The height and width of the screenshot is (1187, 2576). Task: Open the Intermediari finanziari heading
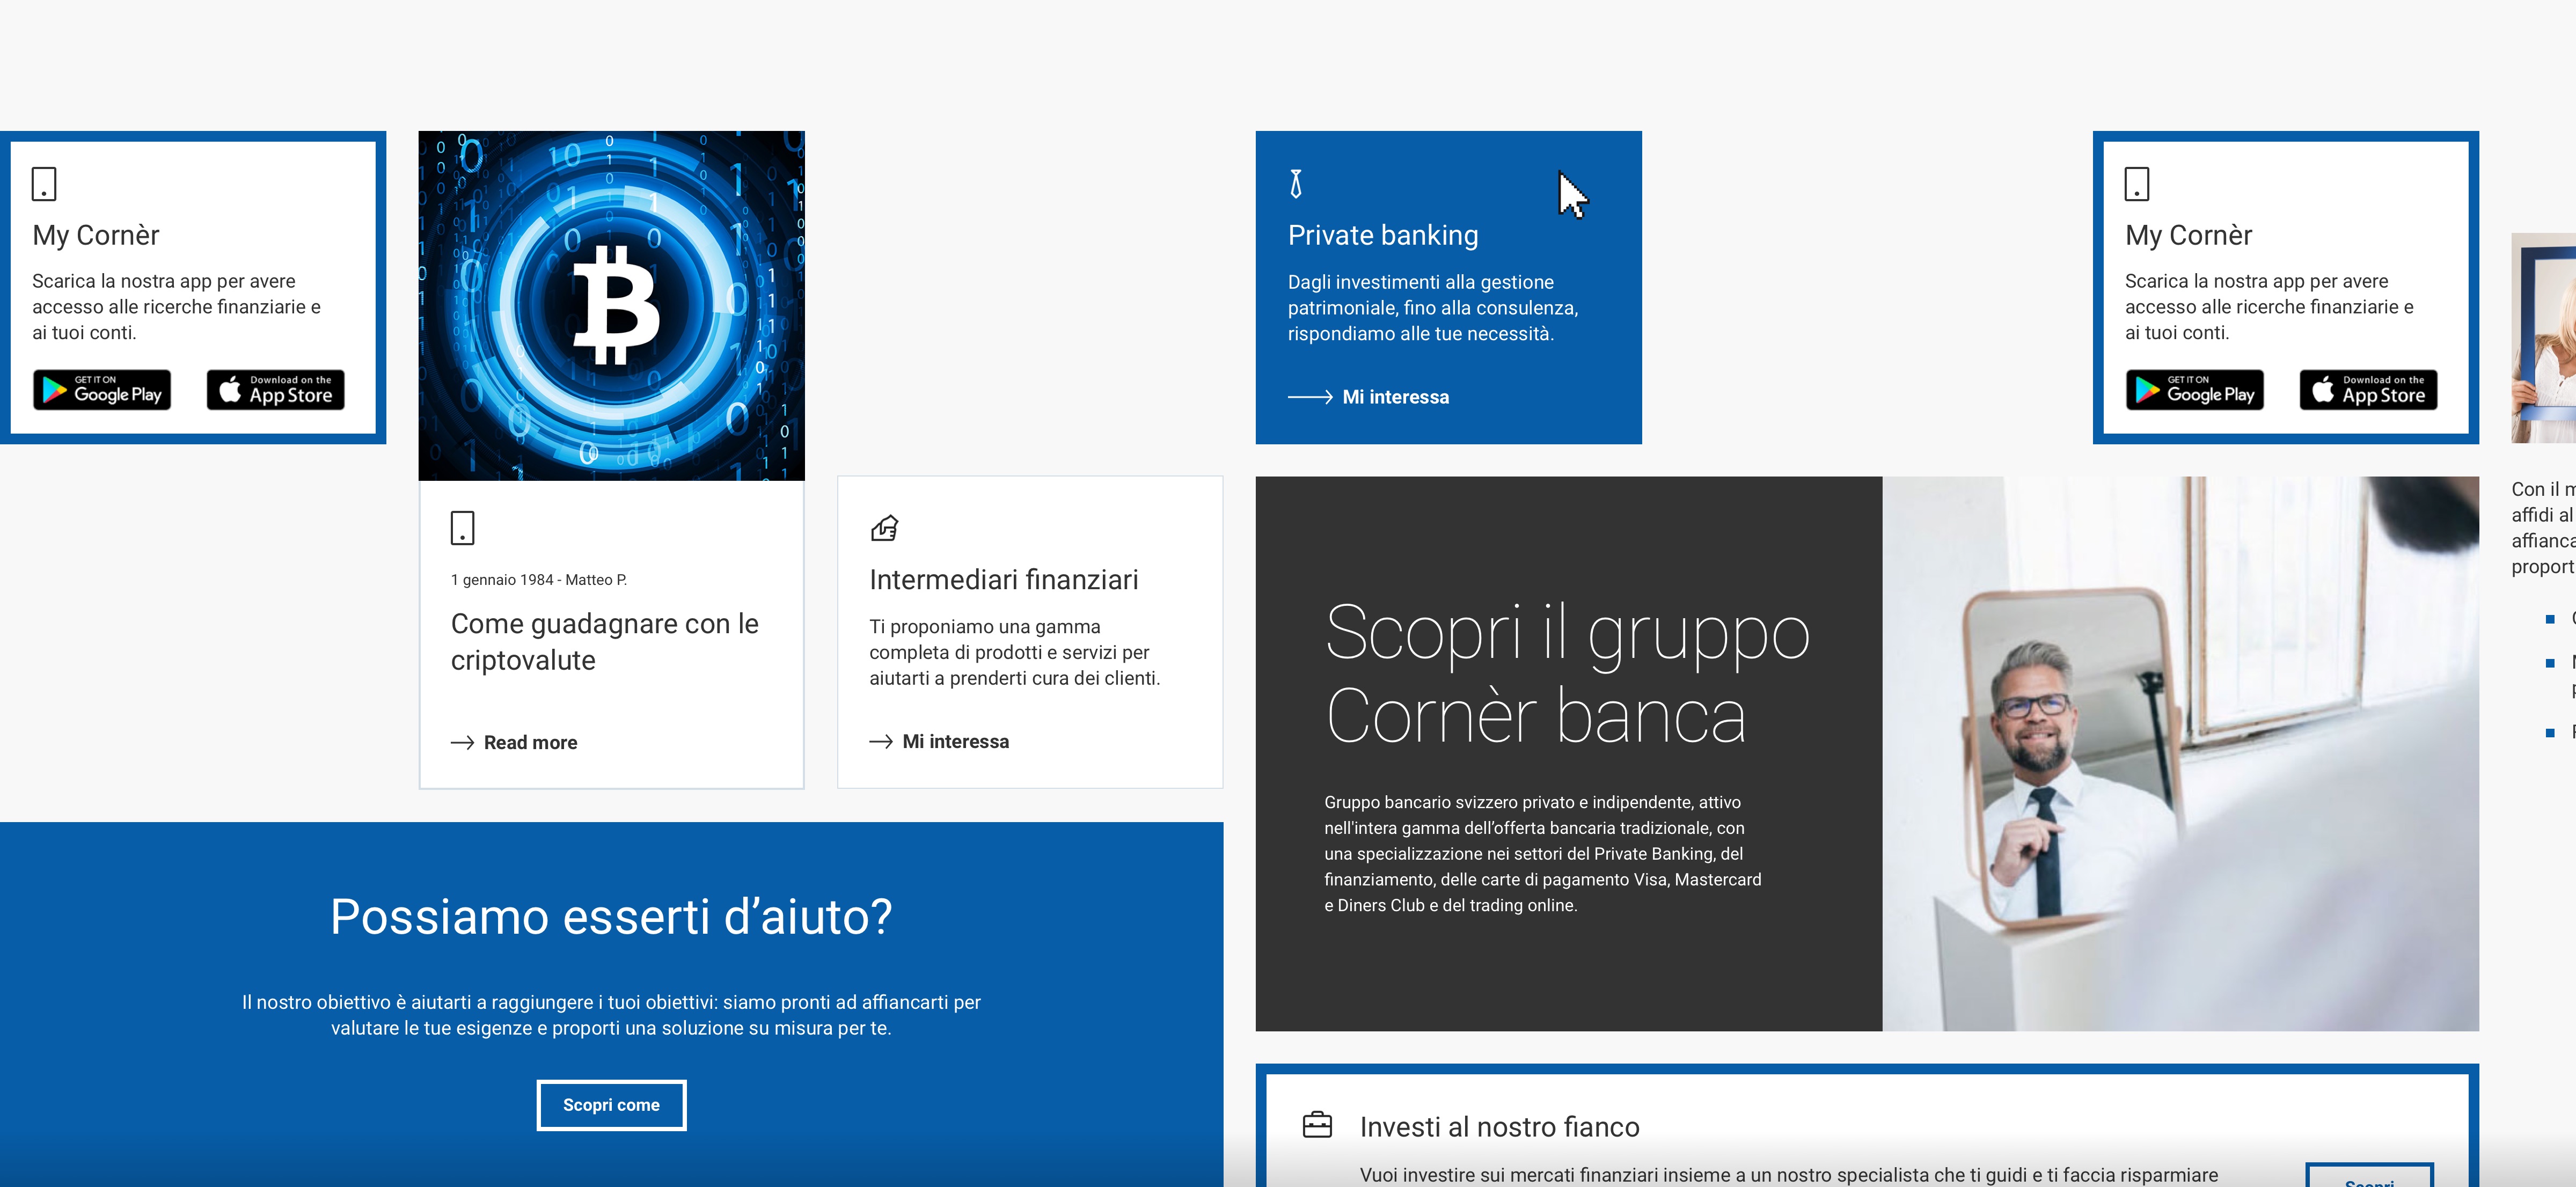[x=1004, y=580]
